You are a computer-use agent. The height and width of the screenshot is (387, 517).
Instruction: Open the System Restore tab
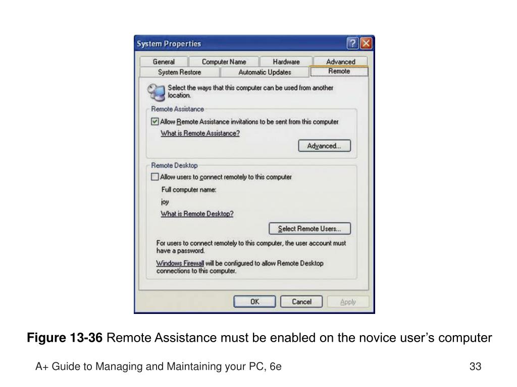179,72
